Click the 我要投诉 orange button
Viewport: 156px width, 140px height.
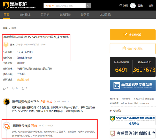133,35
